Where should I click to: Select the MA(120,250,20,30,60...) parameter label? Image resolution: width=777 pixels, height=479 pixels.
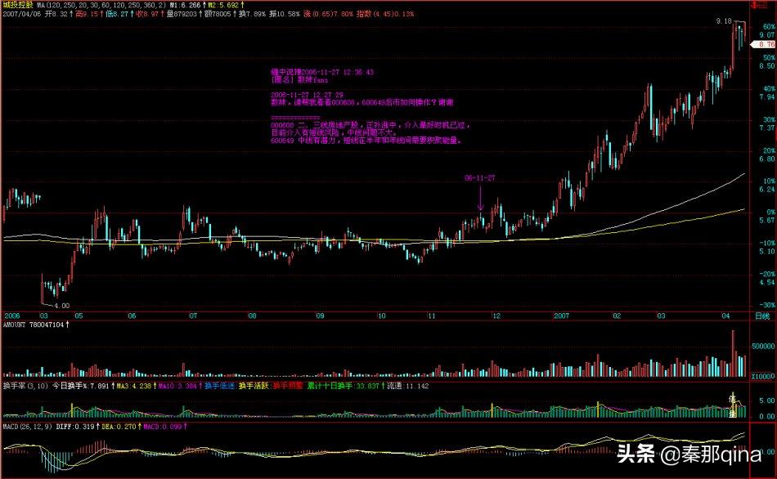coord(101,5)
